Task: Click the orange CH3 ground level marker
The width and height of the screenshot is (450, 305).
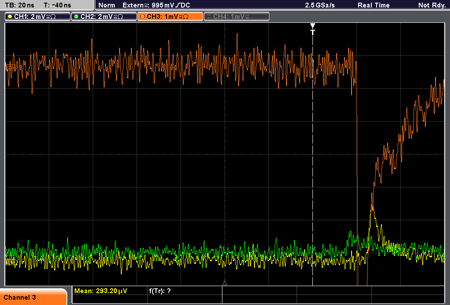Action: tap(11, 68)
